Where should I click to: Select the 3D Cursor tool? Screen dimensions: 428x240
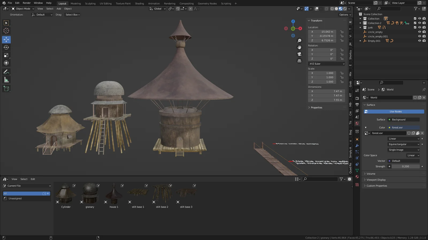(x=6, y=31)
